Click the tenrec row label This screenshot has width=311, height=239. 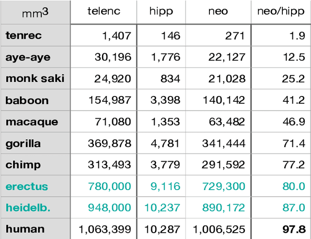click(x=24, y=35)
